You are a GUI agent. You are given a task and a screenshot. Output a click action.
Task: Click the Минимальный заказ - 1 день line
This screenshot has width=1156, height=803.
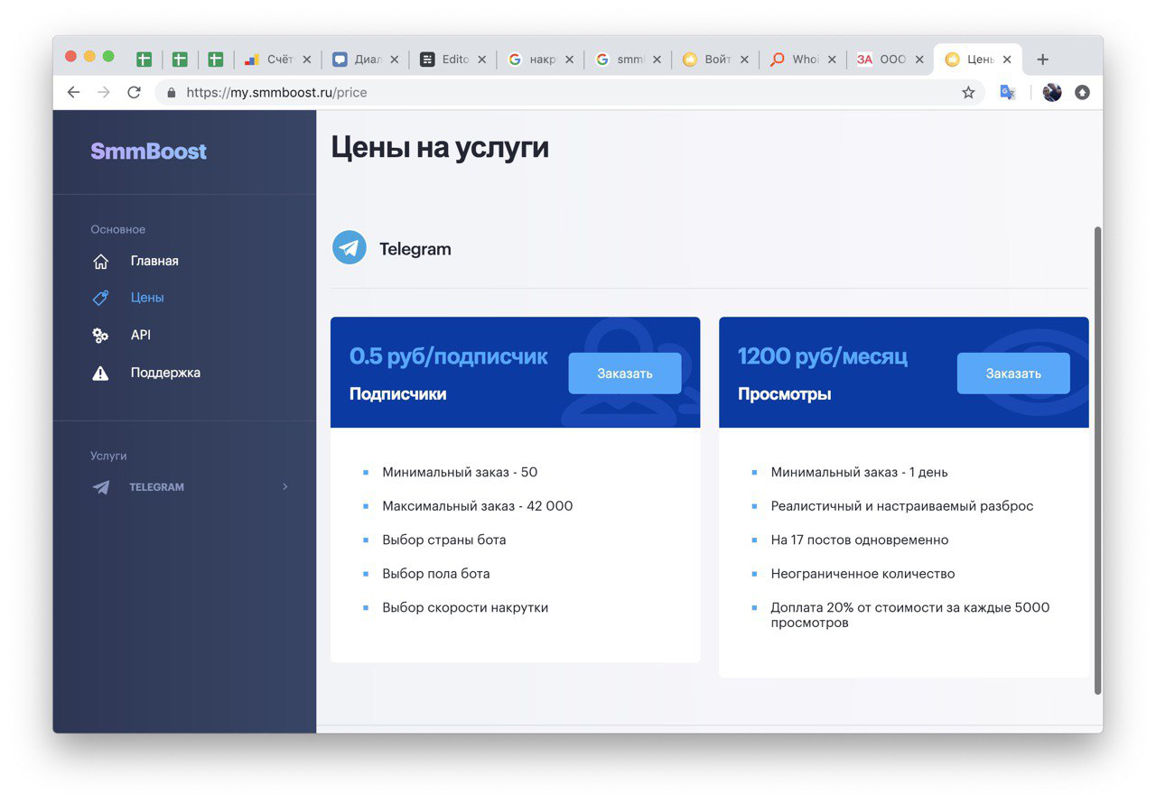860,472
